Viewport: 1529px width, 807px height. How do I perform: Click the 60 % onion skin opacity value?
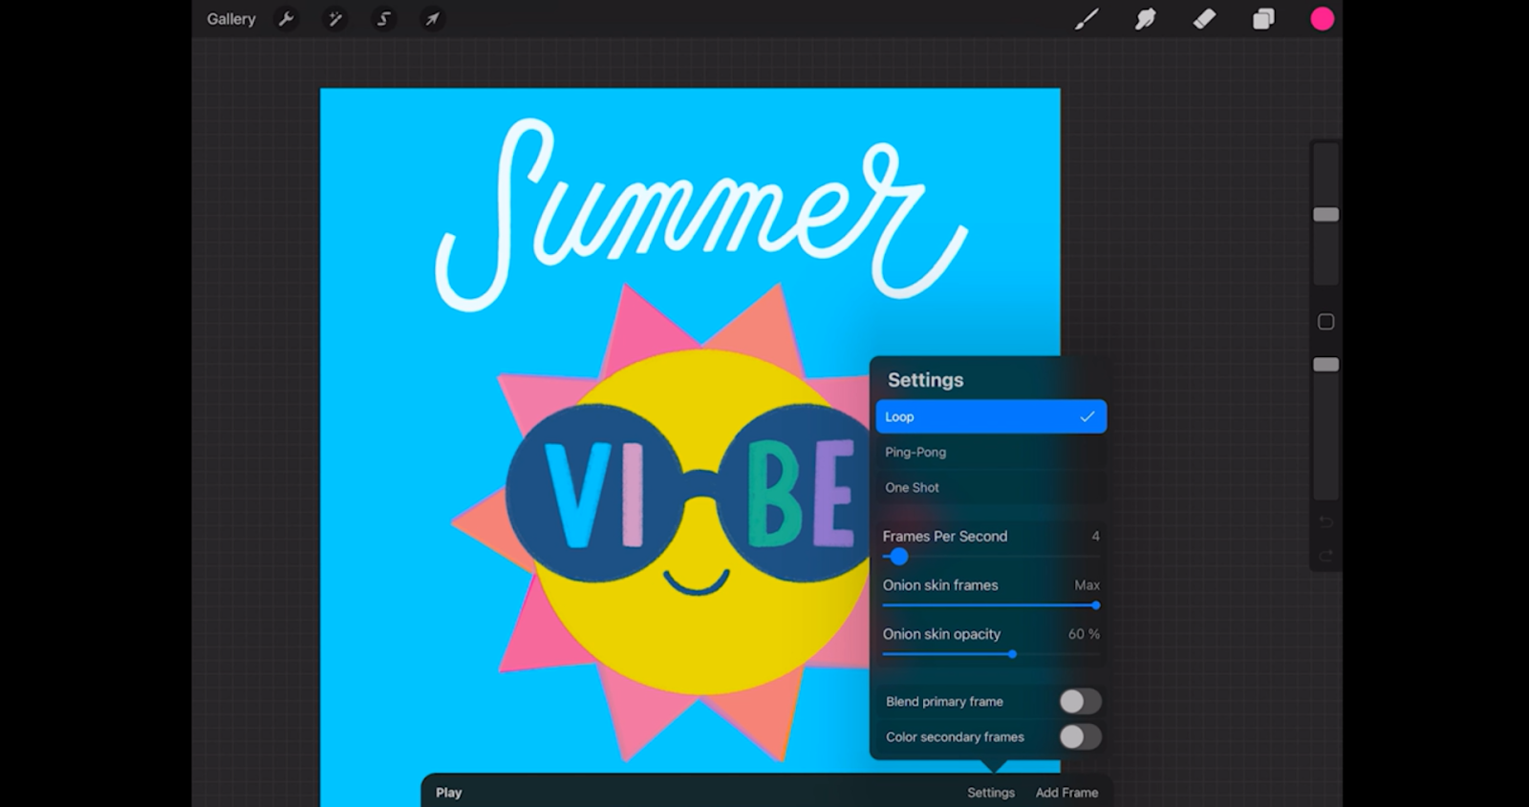(x=1084, y=633)
